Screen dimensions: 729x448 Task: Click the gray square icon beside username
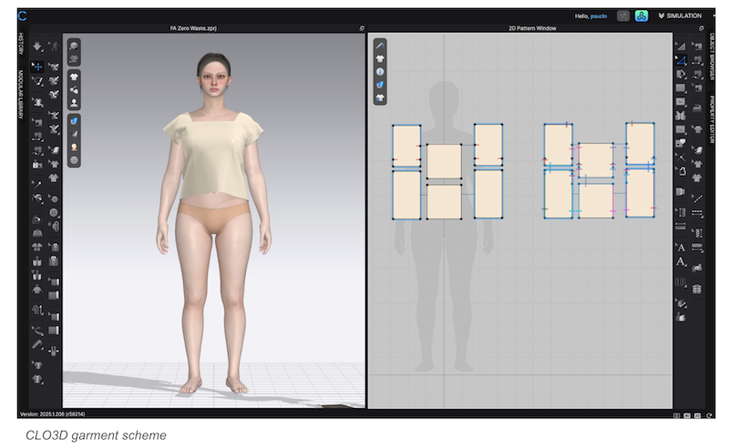tap(622, 15)
